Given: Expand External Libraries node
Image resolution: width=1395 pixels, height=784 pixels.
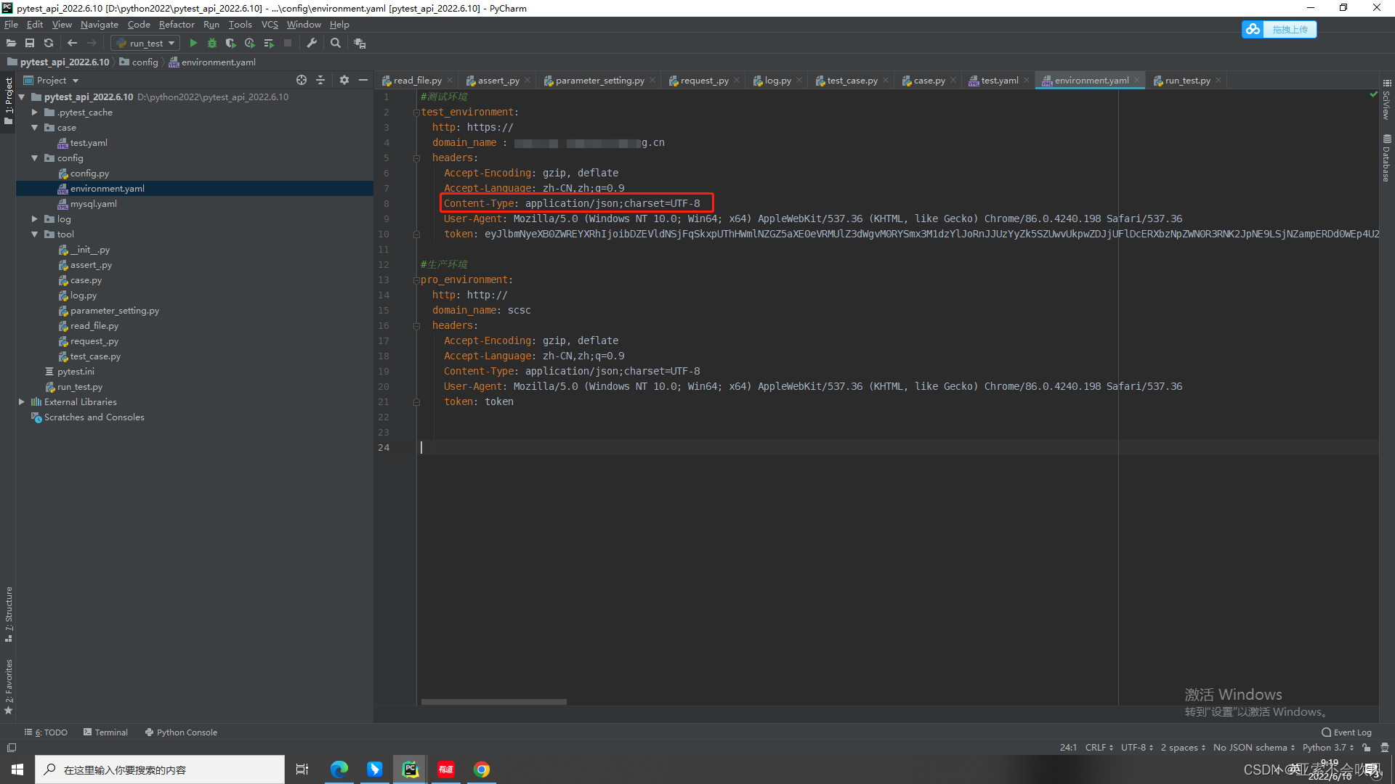Looking at the screenshot, I should coord(22,402).
